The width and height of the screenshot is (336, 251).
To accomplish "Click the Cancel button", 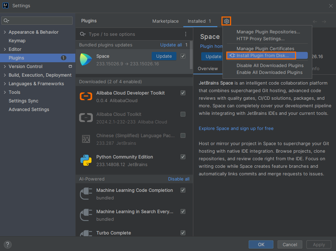I will click(290, 244).
